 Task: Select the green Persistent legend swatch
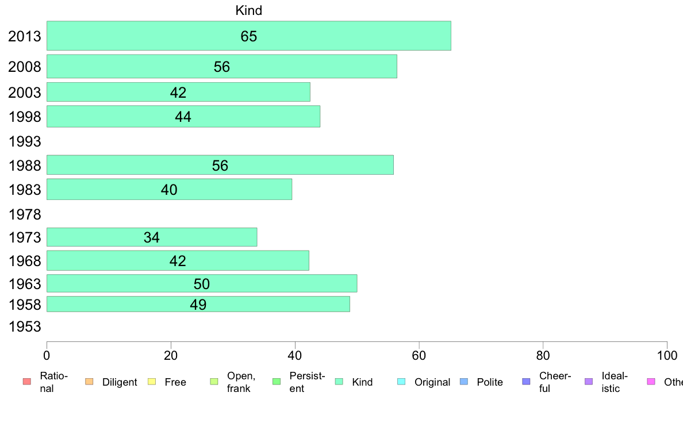(x=276, y=382)
